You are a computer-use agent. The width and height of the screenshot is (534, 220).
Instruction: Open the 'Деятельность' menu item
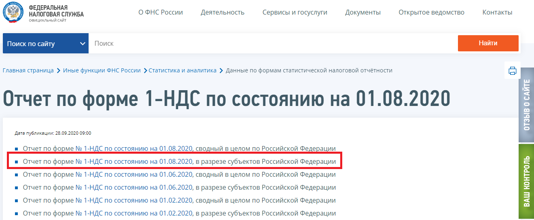click(x=222, y=12)
